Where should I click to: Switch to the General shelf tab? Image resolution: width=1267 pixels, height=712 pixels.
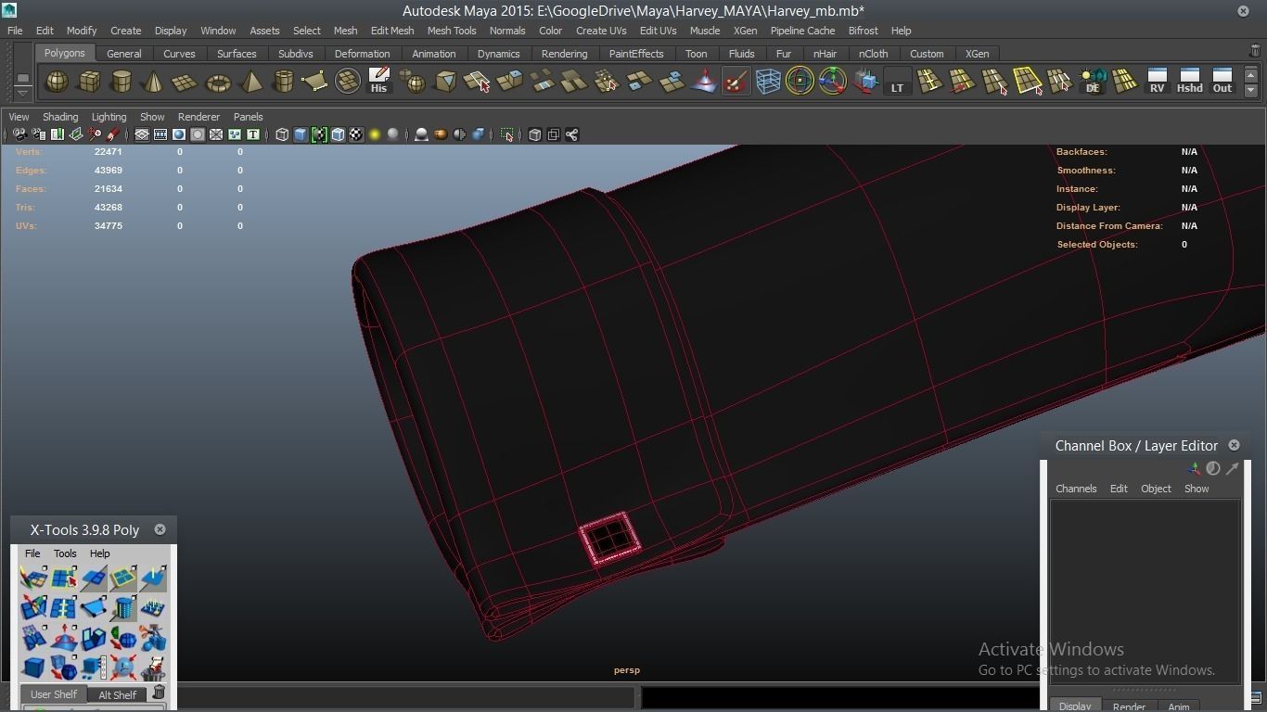point(124,54)
